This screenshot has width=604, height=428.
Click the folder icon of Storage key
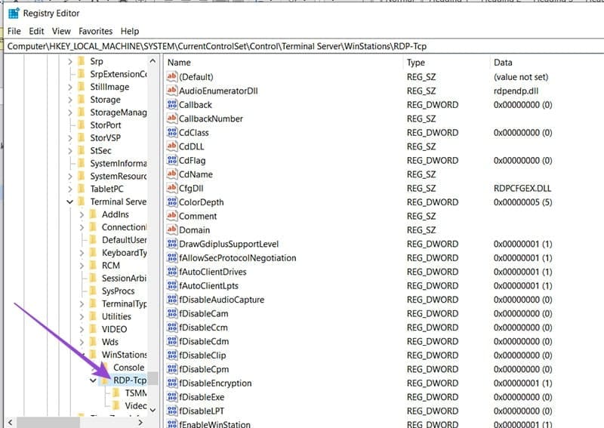[82, 99]
